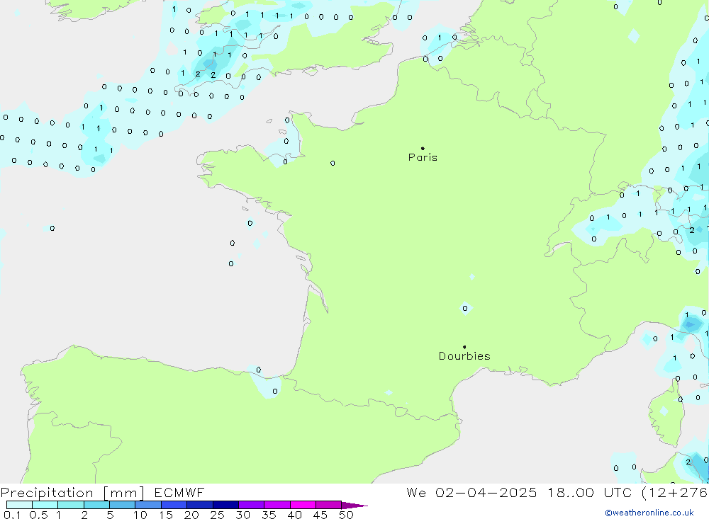This screenshot has width=709, height=519.
Task: Click the 'Precipitation [mm]' title text
Action: 72,493
